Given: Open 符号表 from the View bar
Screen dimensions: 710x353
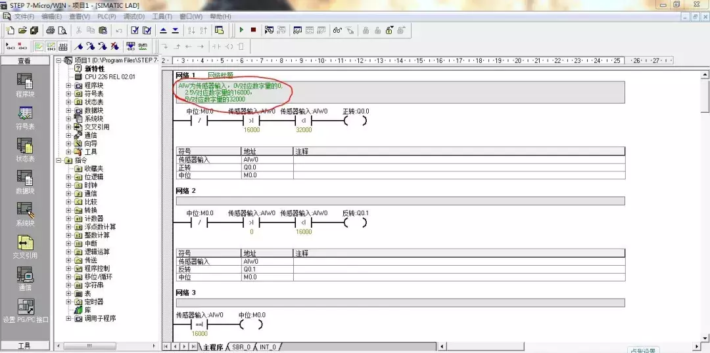Looking at the screenshot, I should pos(25,118).
